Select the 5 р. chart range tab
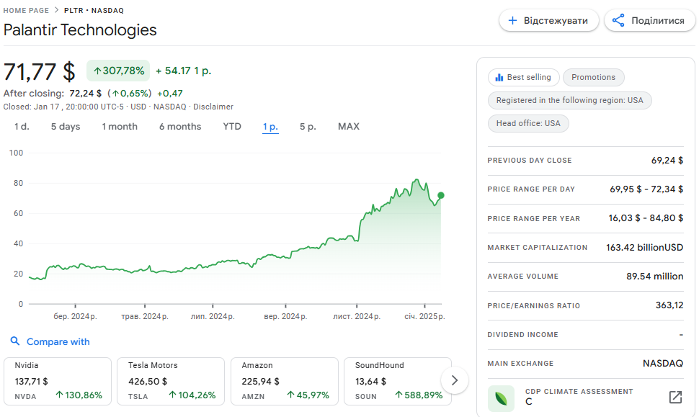Image resolution: width=699 pixels, height=417 pixels. (x=308, y=127)
